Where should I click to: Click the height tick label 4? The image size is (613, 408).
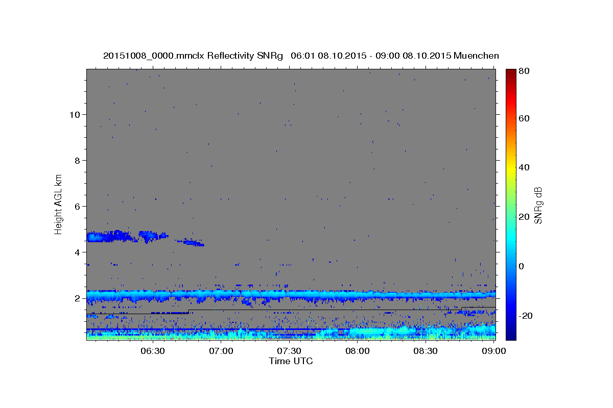click(x=77, y=252)
